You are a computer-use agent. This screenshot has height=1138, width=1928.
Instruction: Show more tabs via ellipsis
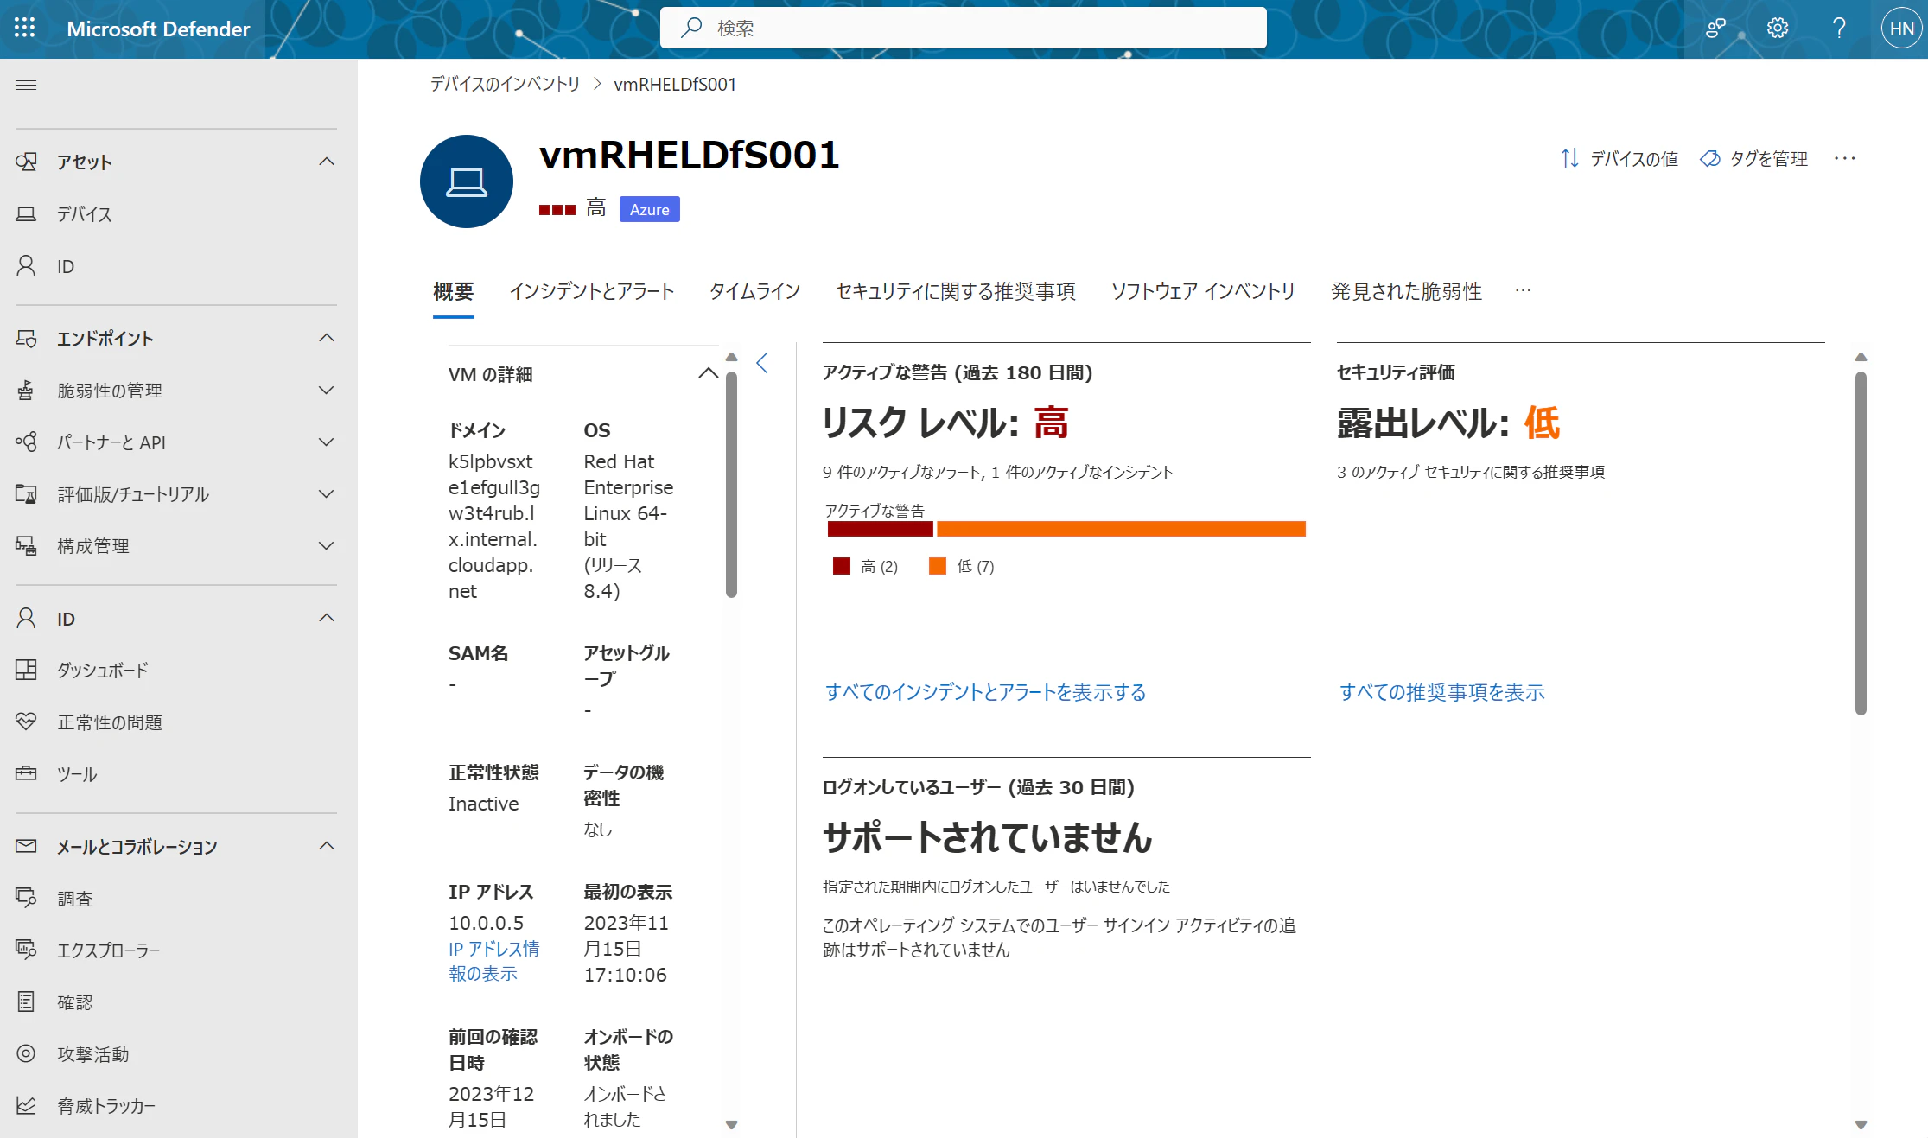[x=1523, y=291]
